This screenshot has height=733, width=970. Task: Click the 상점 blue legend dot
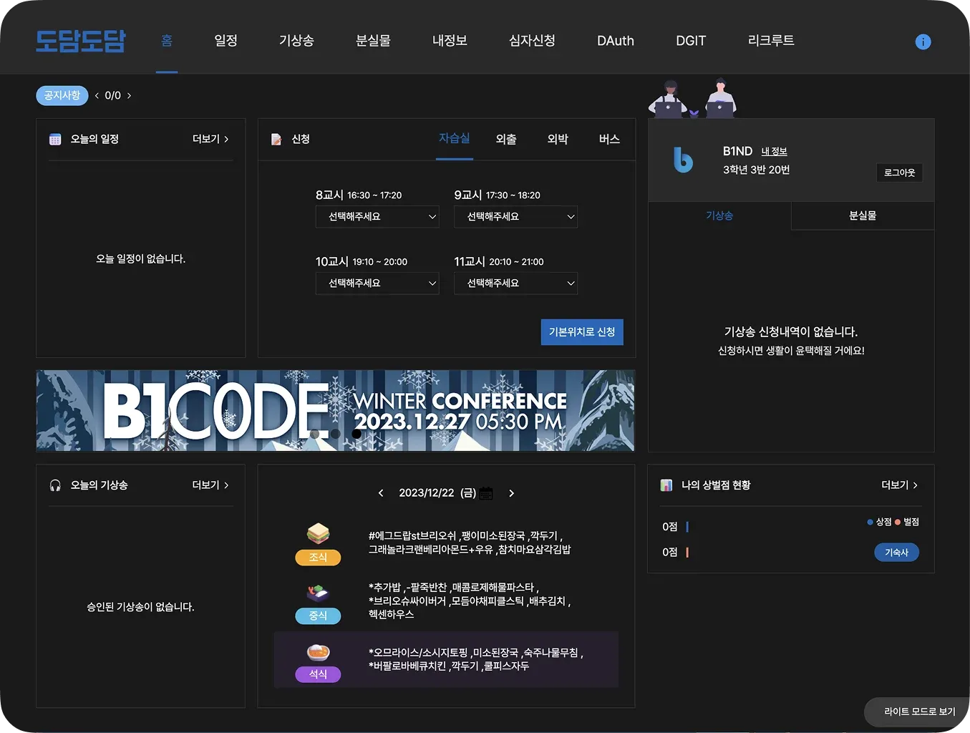[x=870, y=522]
